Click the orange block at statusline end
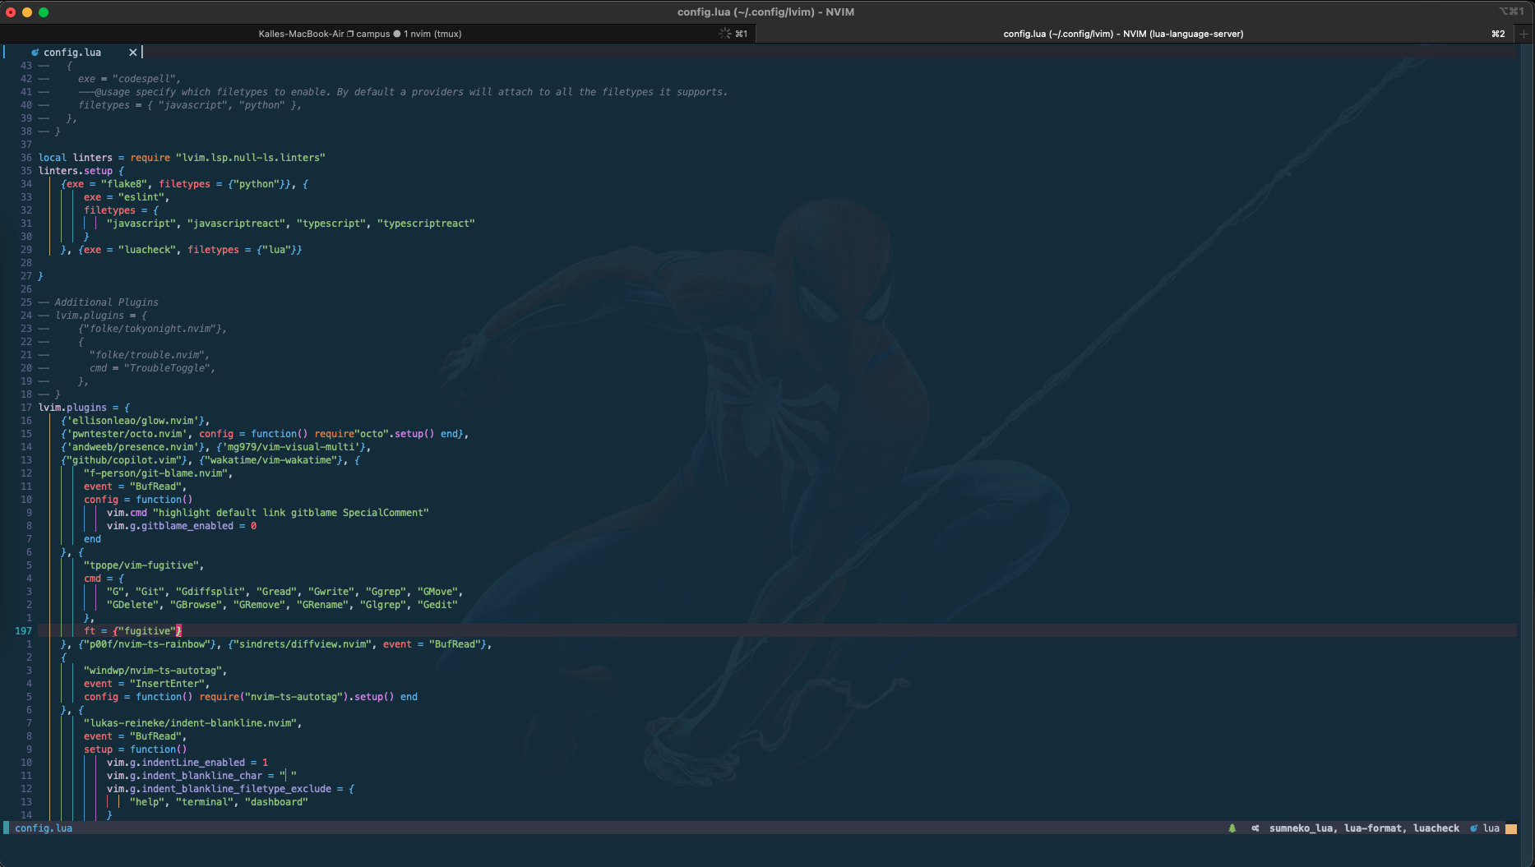 1510,828
